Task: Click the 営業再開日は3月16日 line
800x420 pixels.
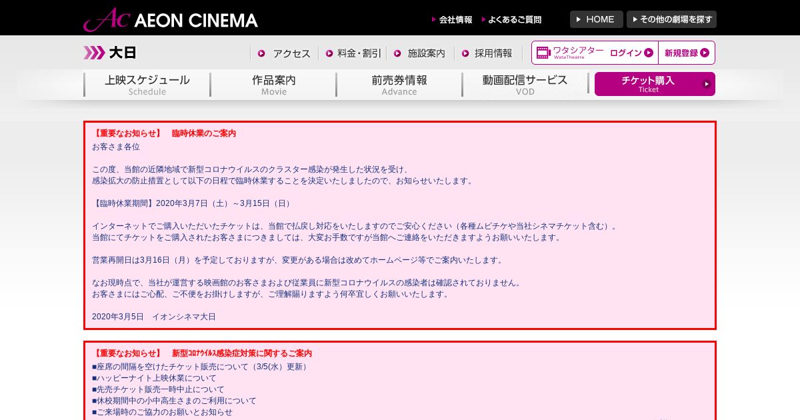Action: point(297,260)
